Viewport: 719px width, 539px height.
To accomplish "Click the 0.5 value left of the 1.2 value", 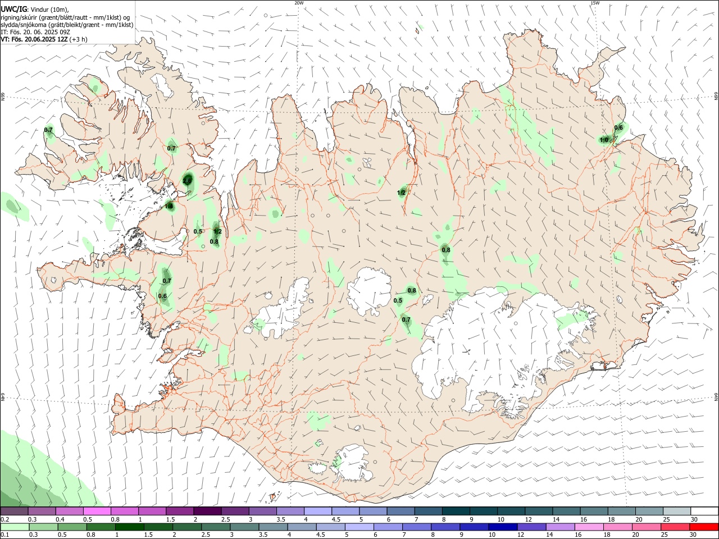I will [x=198, y=231].
